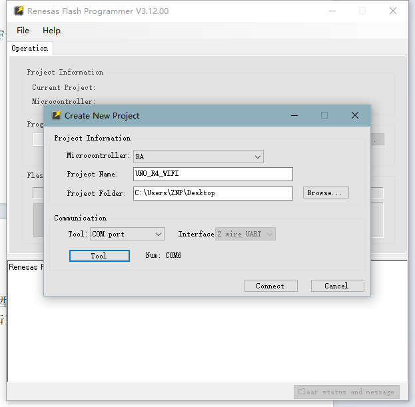Image resolution: width=415 pixels, height=407 pixels.
Task: Click the Communication group label
Action: [x=81, y=218]
